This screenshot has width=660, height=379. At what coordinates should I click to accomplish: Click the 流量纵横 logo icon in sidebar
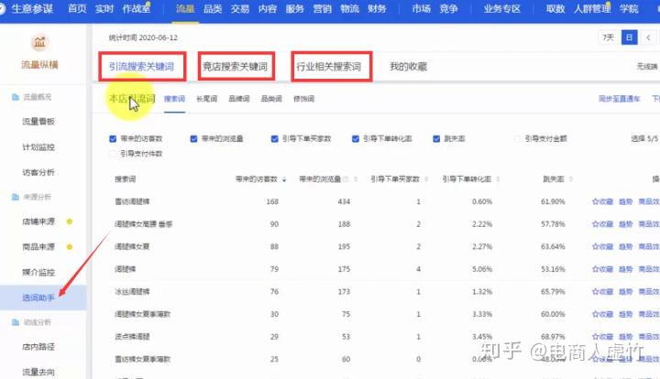pyautogui.click(x=40, y=42)
